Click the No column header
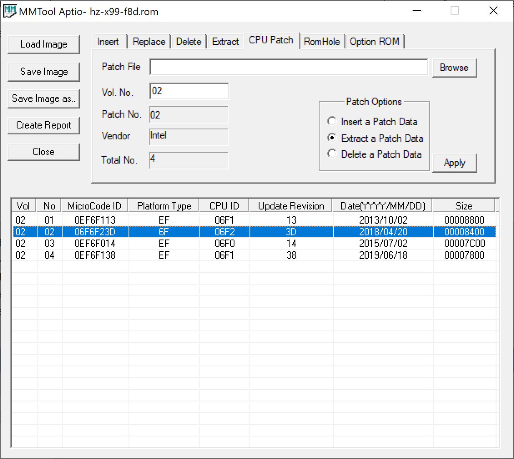Image resolution: width=514 pixels, height=459 pixels. (49, 206)
